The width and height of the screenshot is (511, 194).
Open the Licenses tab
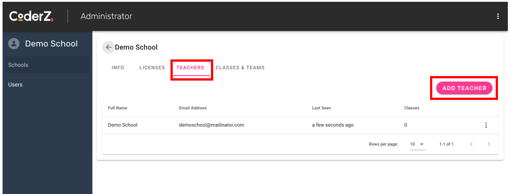click(x=152, y=68)
